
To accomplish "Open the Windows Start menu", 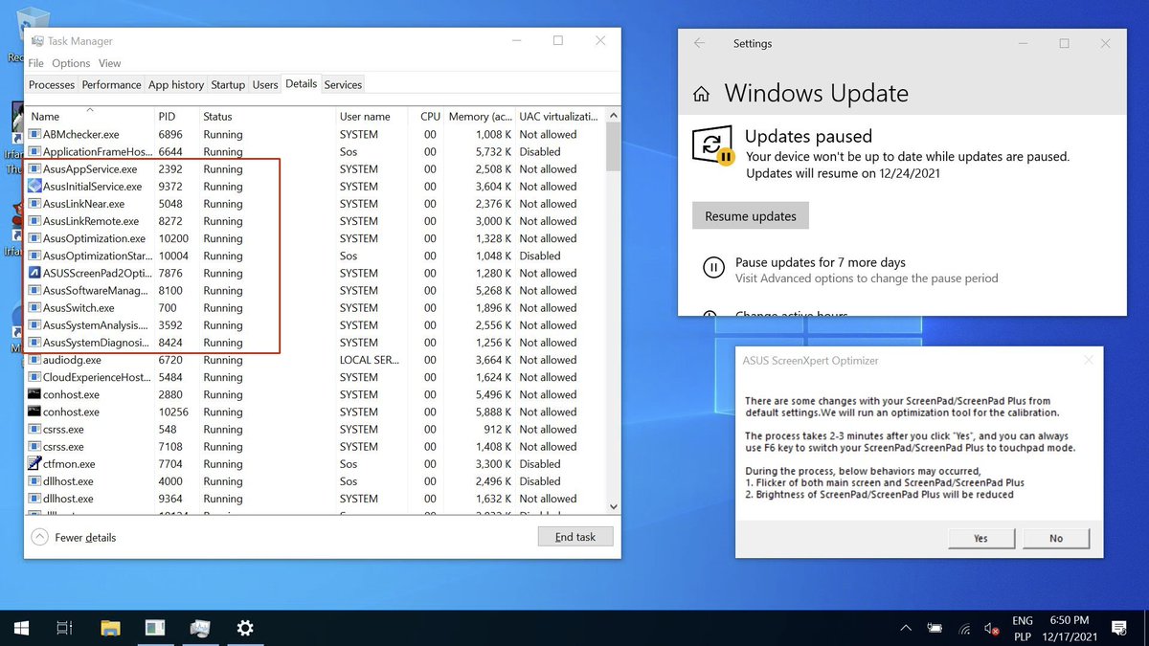I will (x=20, y=628).
